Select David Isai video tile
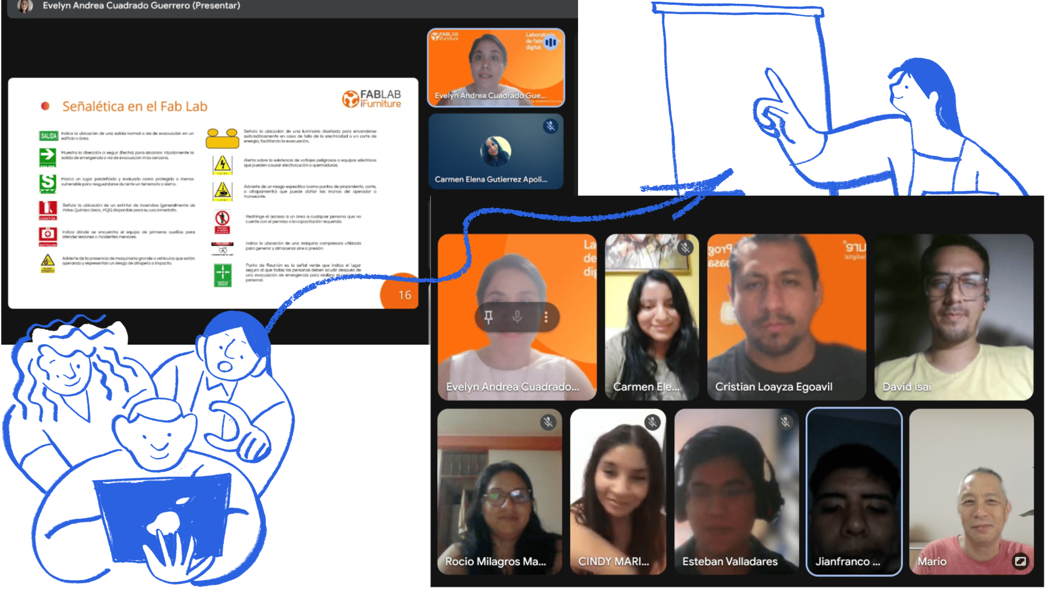This screenshot has height=589, width=1048. pyautogui.click(x=954, y=316)
